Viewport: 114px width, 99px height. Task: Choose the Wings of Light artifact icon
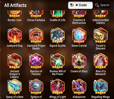click(x=58, y=87)
